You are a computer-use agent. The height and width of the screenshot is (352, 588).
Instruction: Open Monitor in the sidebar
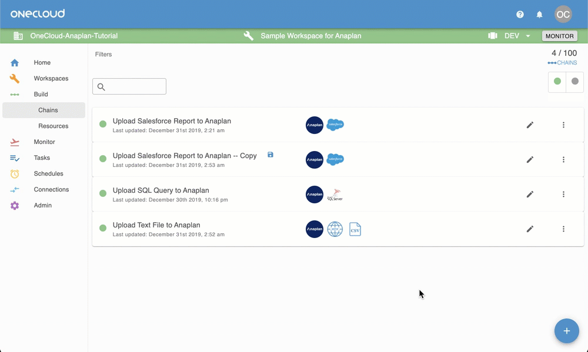pos(44,142)
